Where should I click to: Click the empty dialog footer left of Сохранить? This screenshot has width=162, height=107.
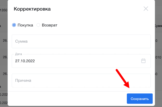pos(67,99)
